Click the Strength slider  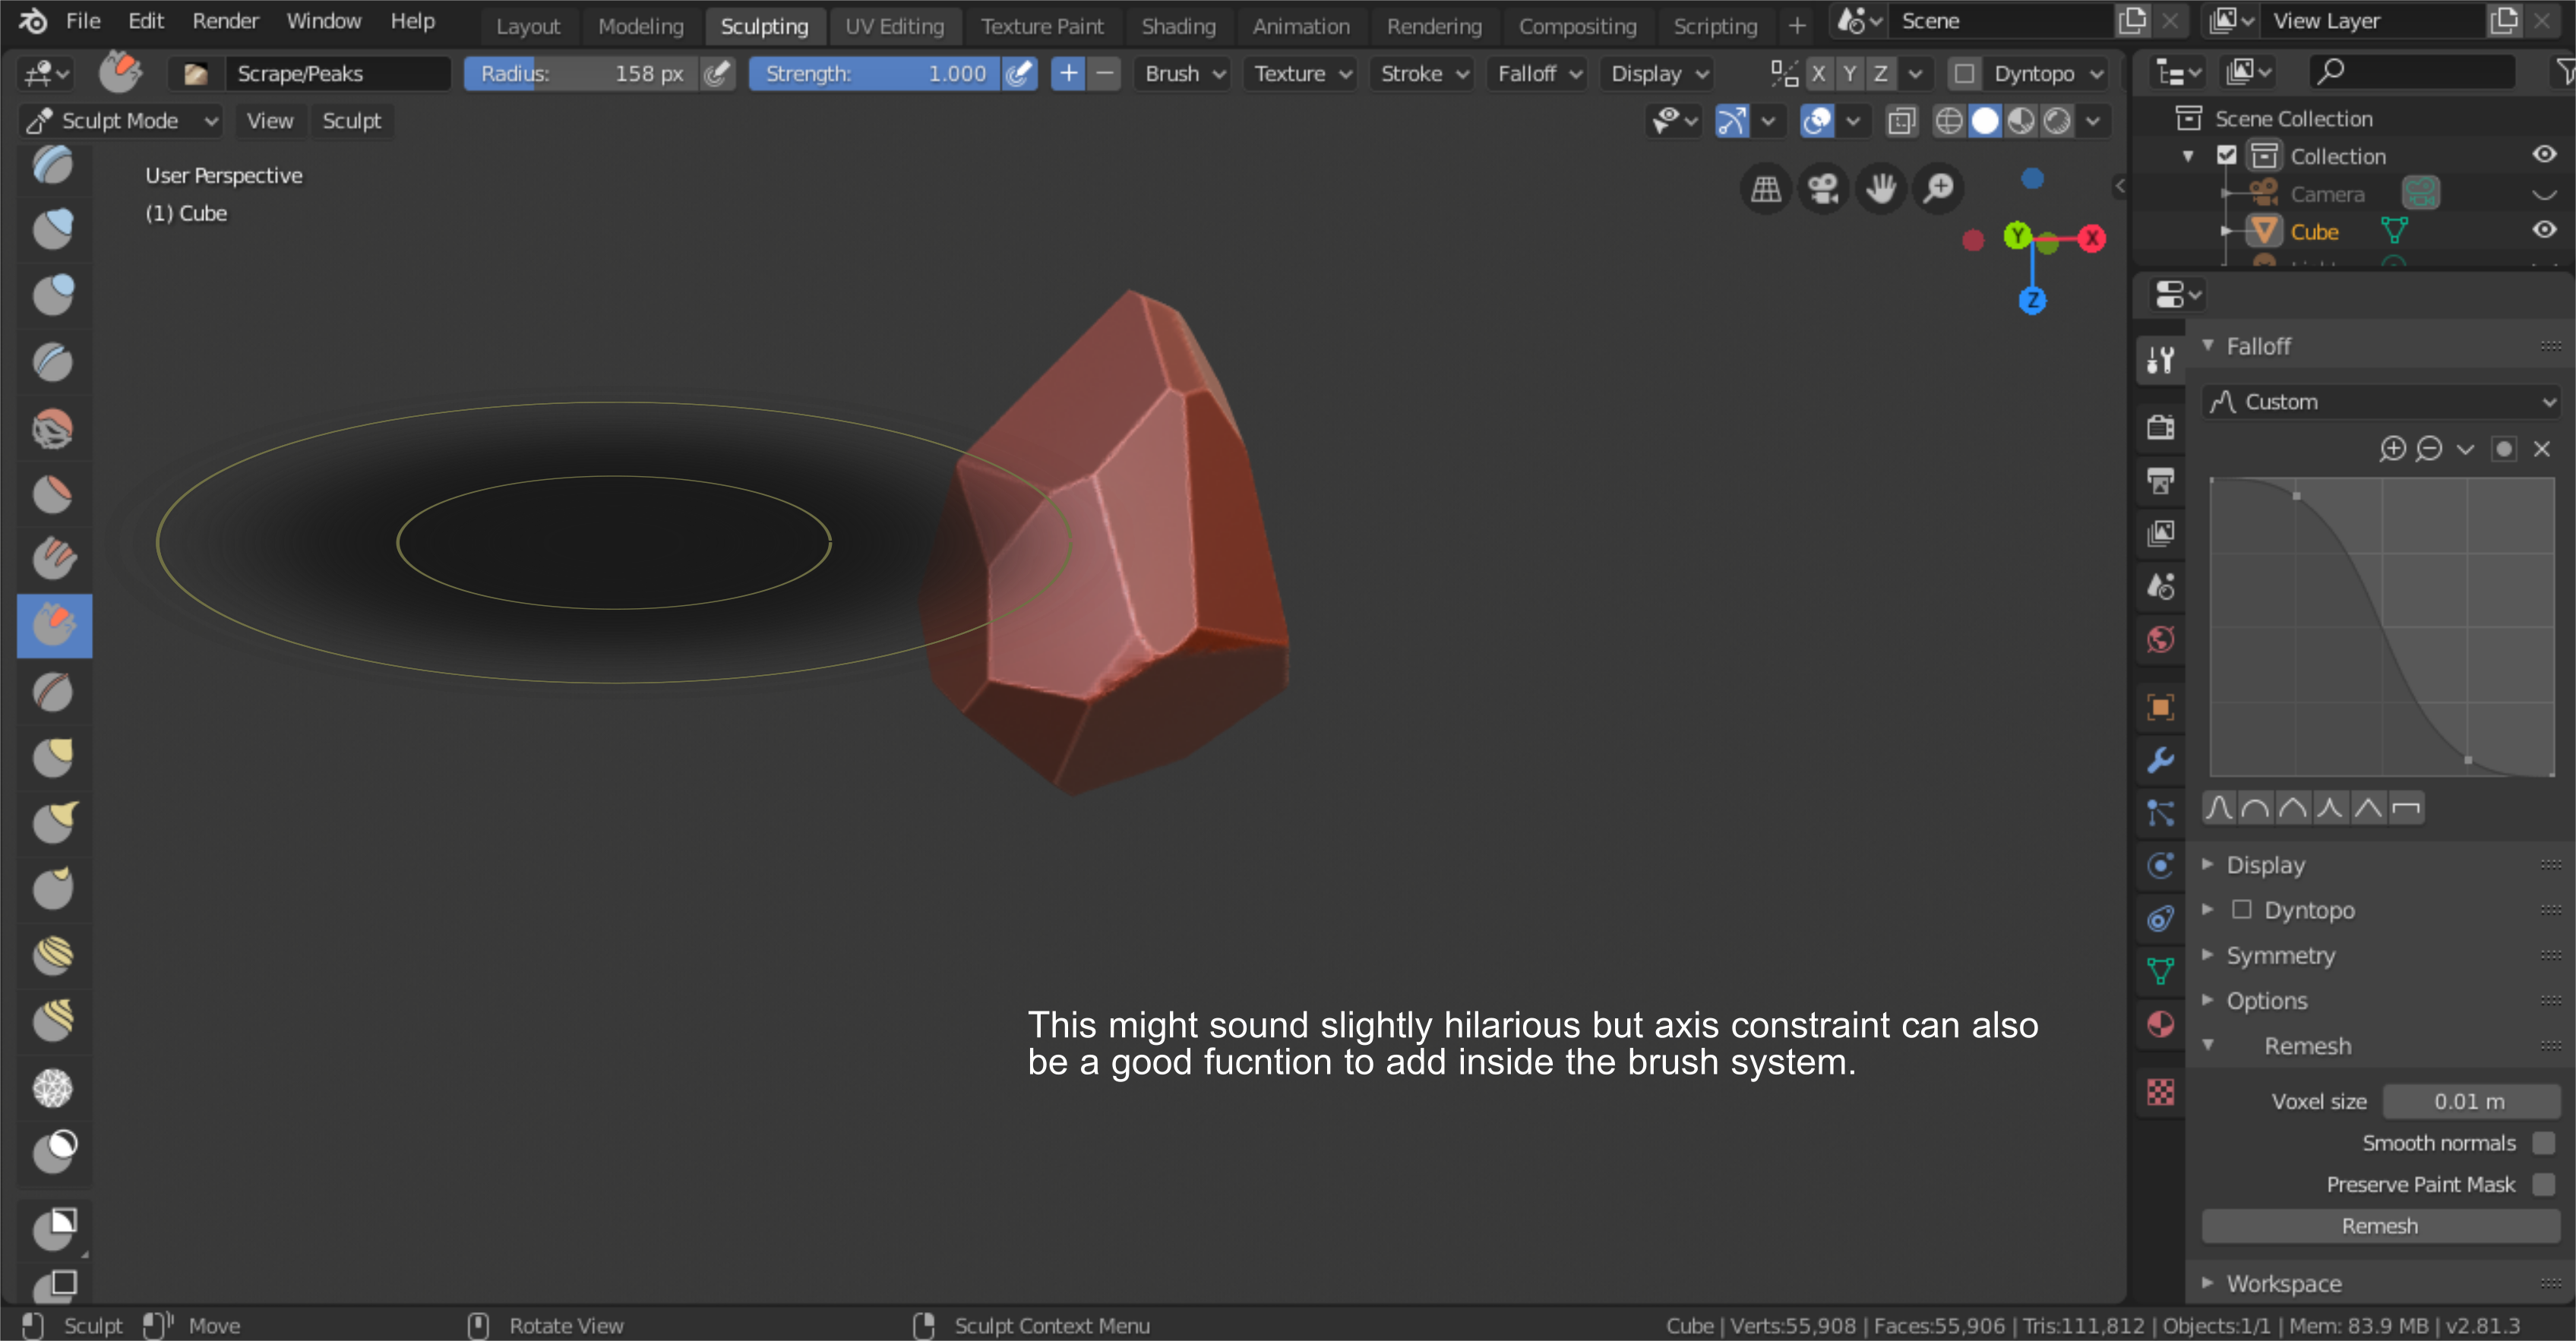pos(874,74)
